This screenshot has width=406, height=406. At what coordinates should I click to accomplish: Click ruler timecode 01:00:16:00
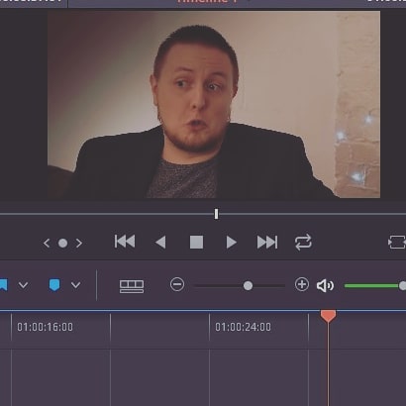click(x=45, y=327)
